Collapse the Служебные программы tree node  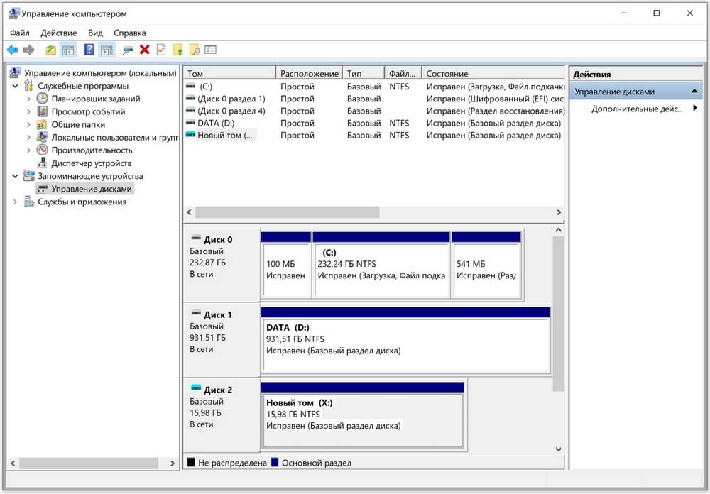(16, 86)
